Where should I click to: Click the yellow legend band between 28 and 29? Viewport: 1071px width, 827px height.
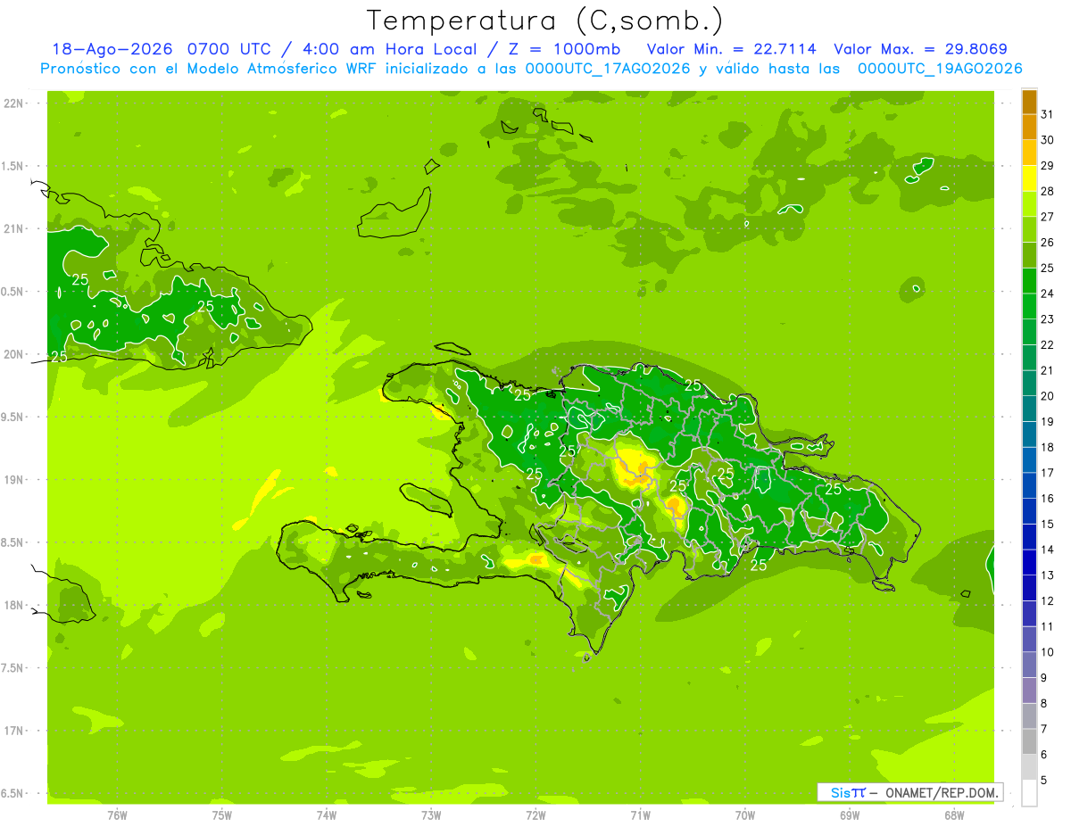[x=1029, y=178]
